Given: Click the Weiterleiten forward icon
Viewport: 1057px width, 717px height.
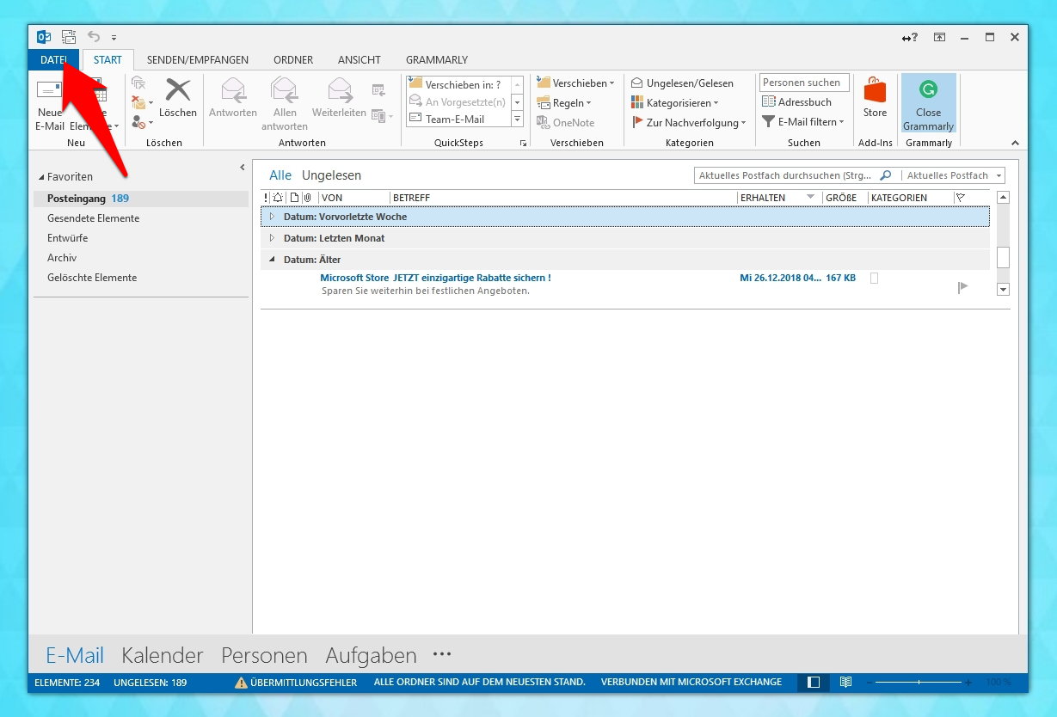Looking at the screenshot, I should (x=339, y=98).
